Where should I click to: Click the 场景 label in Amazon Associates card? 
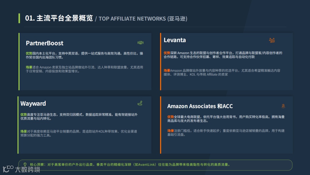(170, 131)
